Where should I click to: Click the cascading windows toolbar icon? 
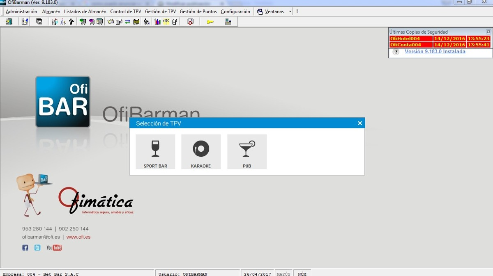pyautogui.click(x=39, y=22)
